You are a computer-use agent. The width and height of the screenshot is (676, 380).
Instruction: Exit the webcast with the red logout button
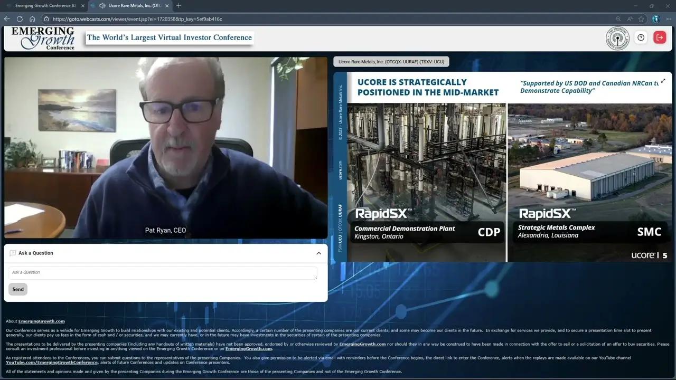(660, 37)
